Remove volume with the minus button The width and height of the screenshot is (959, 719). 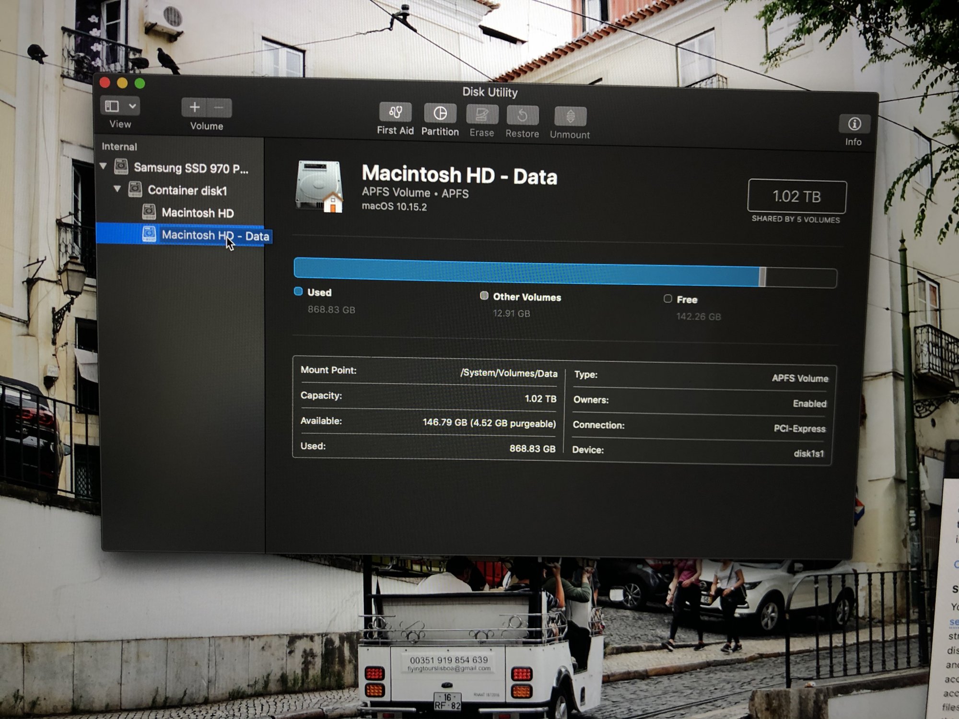[219, 108]
